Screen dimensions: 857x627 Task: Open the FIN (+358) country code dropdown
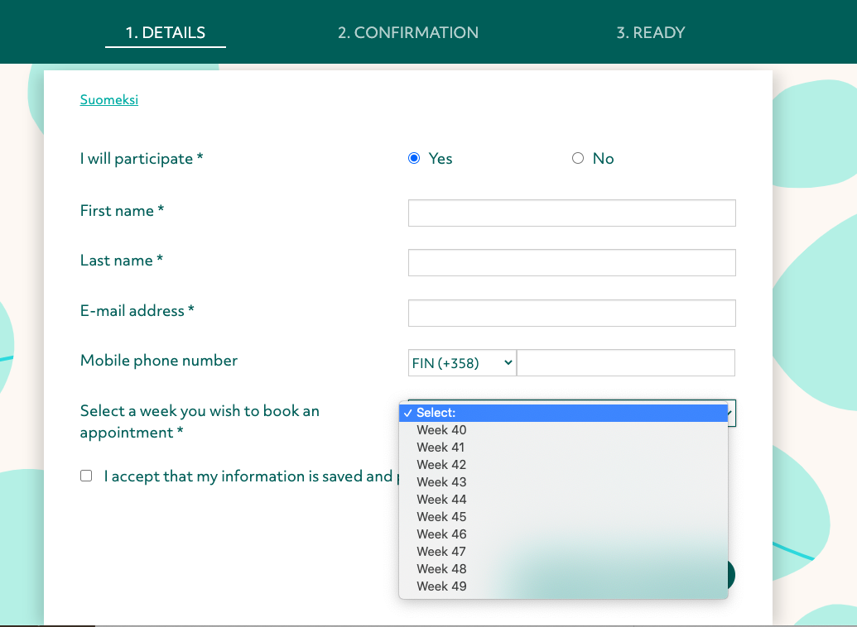[x=462, y=362]
